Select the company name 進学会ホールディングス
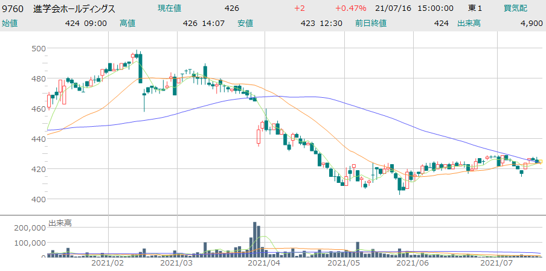This screenshot has width=546, height=271. tap(74, 8)
